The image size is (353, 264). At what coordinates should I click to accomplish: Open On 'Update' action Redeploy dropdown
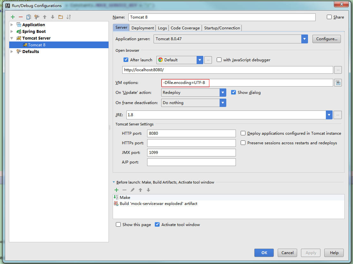pyautogui.click(x=223, y=93)
